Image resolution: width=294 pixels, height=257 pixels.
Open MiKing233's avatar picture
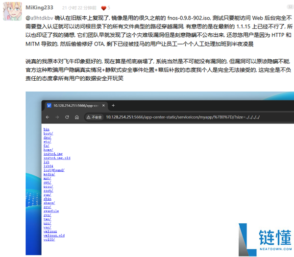(12, 11)
